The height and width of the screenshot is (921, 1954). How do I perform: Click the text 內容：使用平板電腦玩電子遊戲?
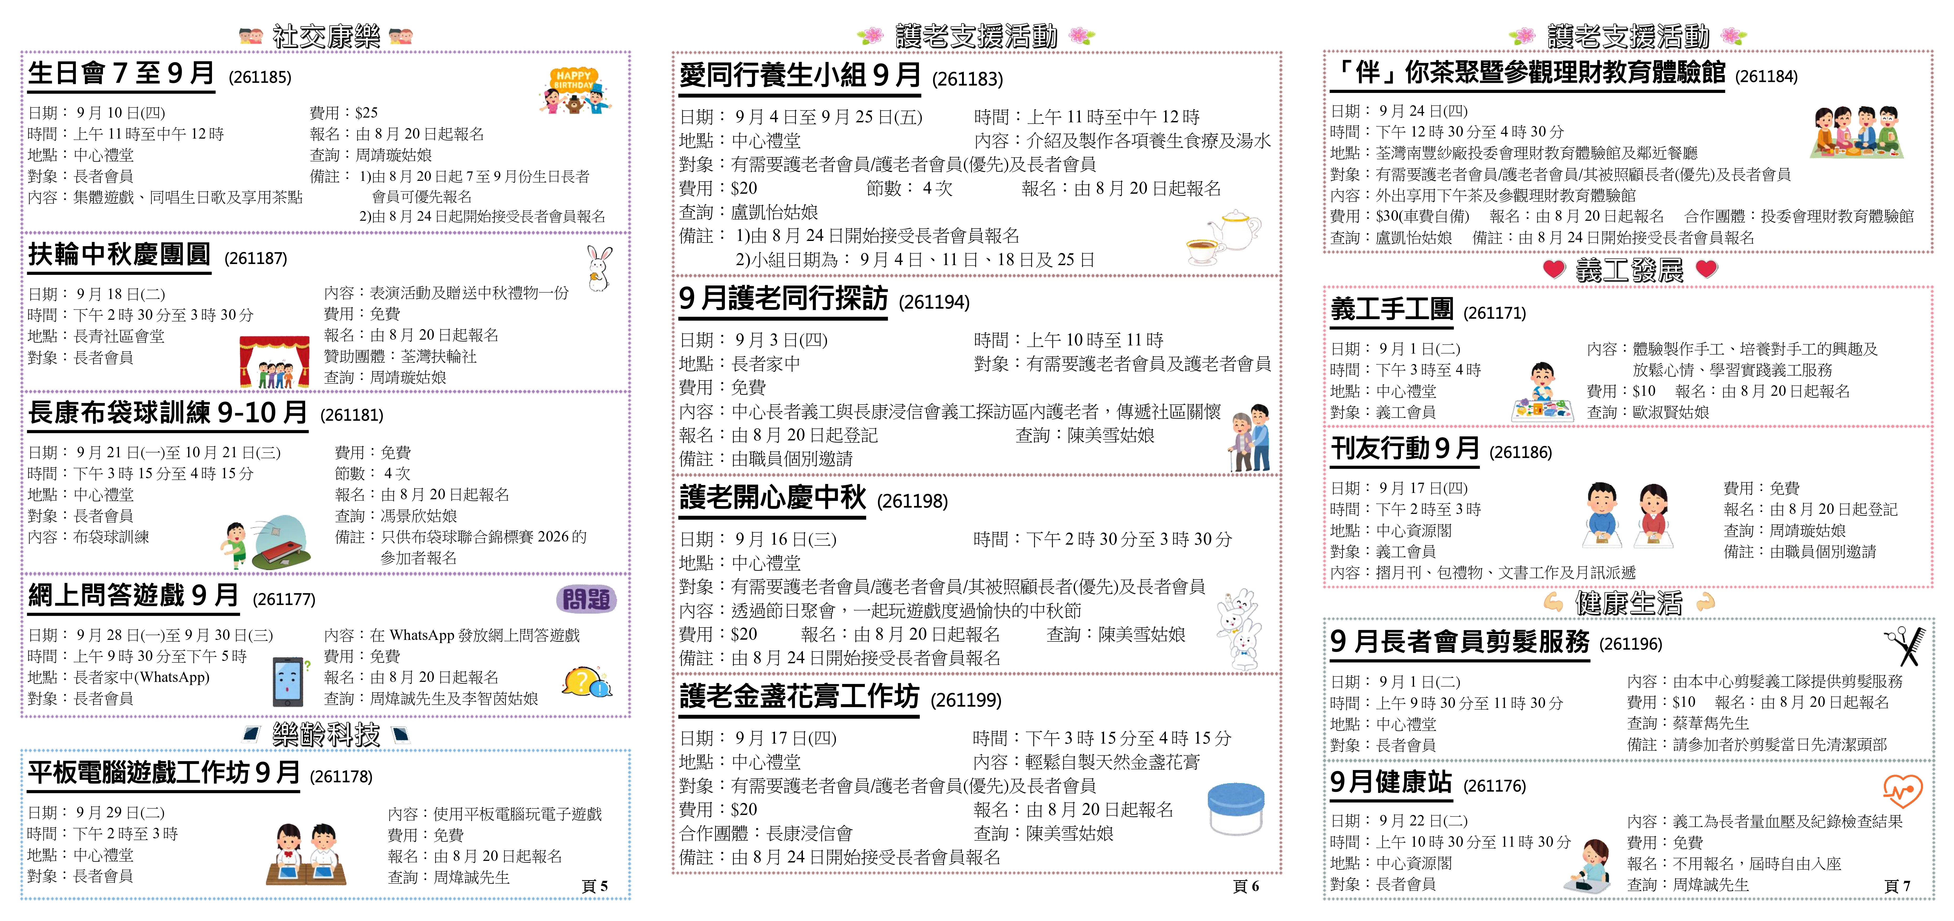495,814
